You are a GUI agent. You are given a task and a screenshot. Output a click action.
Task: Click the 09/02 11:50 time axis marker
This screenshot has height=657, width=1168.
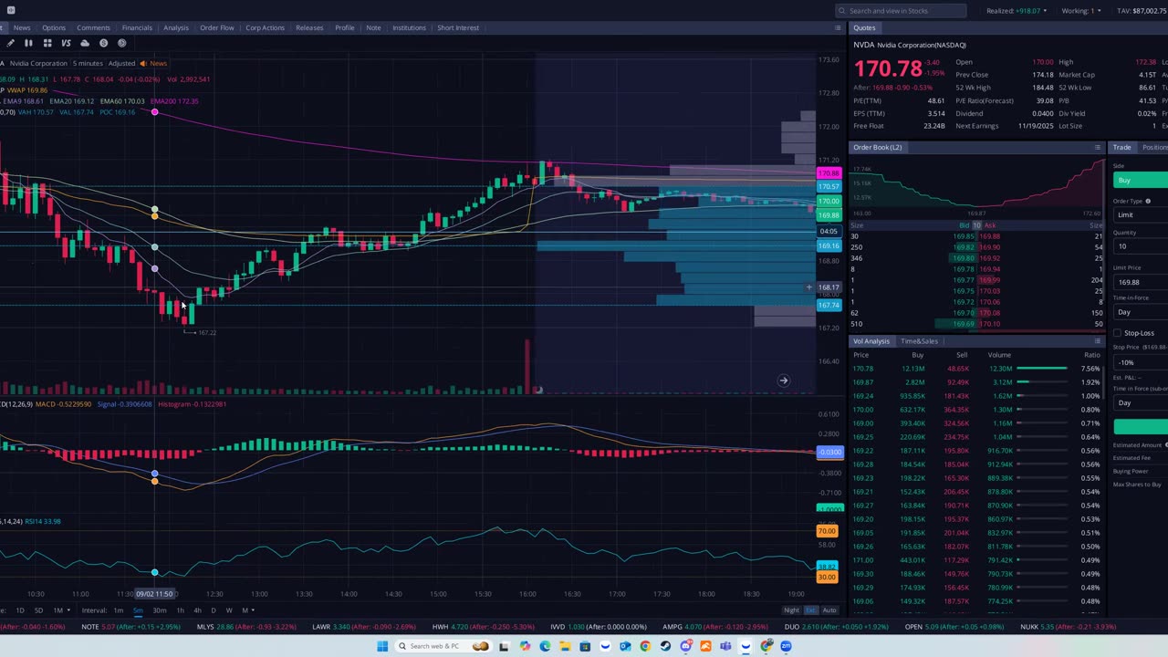click(x=154, y=594)
